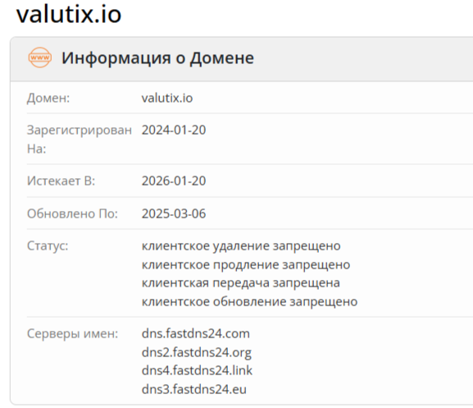The image size is (473, 408).
Task: Click name server dns2.fastdns24.org
Action: point(197,352)
